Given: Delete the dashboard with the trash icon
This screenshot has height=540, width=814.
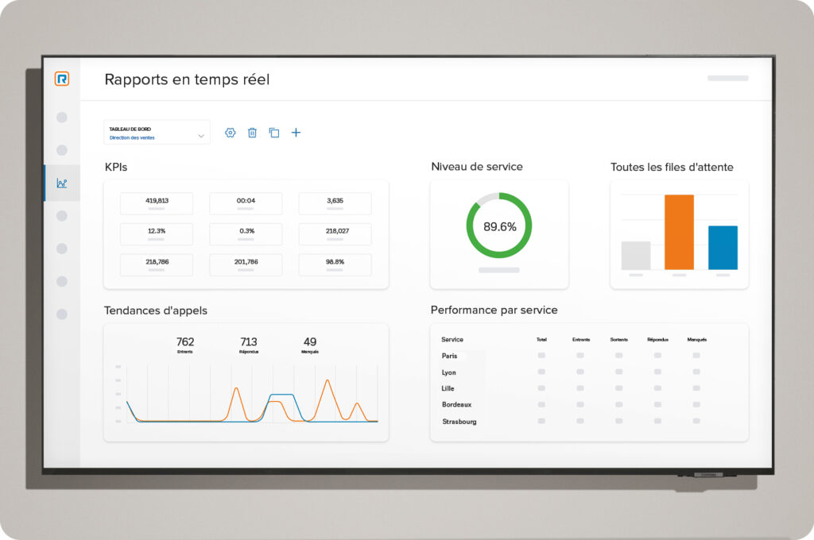Looking at the screenshot, I should pyautogui.click(x=252, y=133).
